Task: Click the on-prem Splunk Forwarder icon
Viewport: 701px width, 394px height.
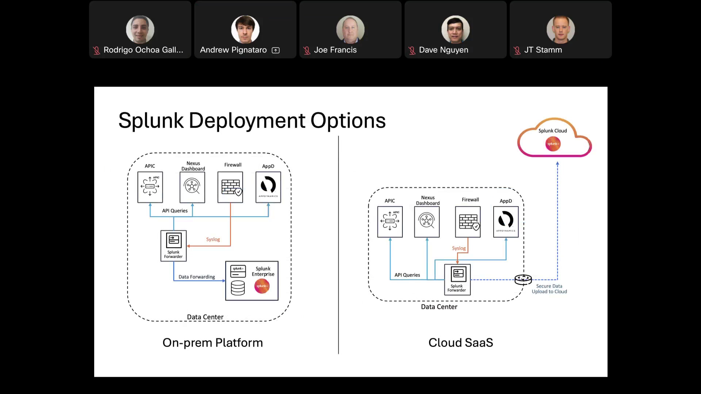Action: point(173,246)
